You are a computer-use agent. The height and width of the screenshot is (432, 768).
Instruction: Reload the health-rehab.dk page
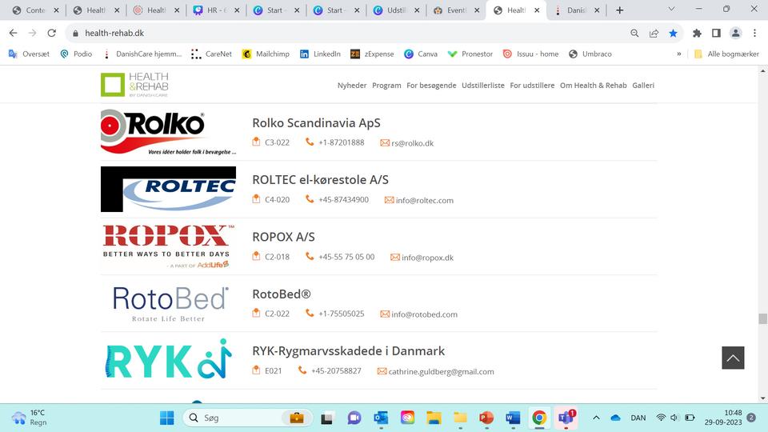point(51,33)
